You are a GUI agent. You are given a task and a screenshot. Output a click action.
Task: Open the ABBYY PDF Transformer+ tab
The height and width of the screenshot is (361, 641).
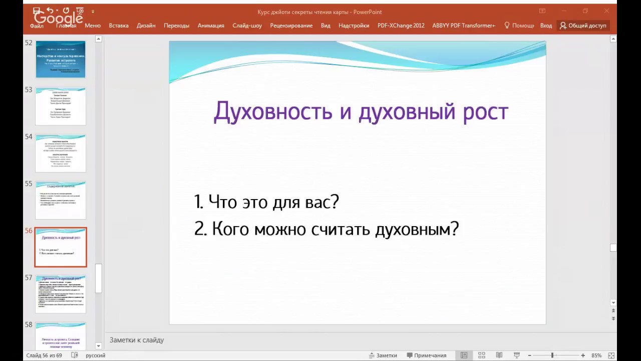[464, 26]
